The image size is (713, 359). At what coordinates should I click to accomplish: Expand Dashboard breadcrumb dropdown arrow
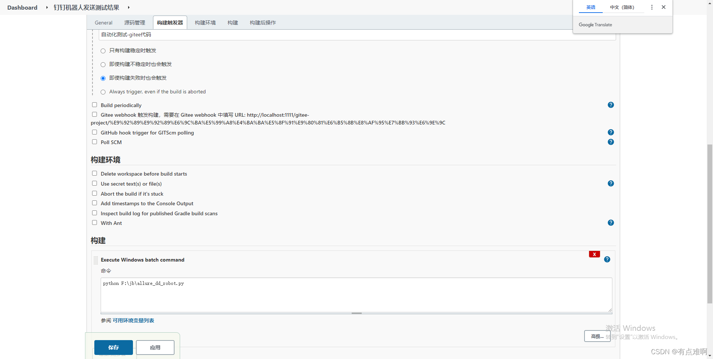(47, 7)
